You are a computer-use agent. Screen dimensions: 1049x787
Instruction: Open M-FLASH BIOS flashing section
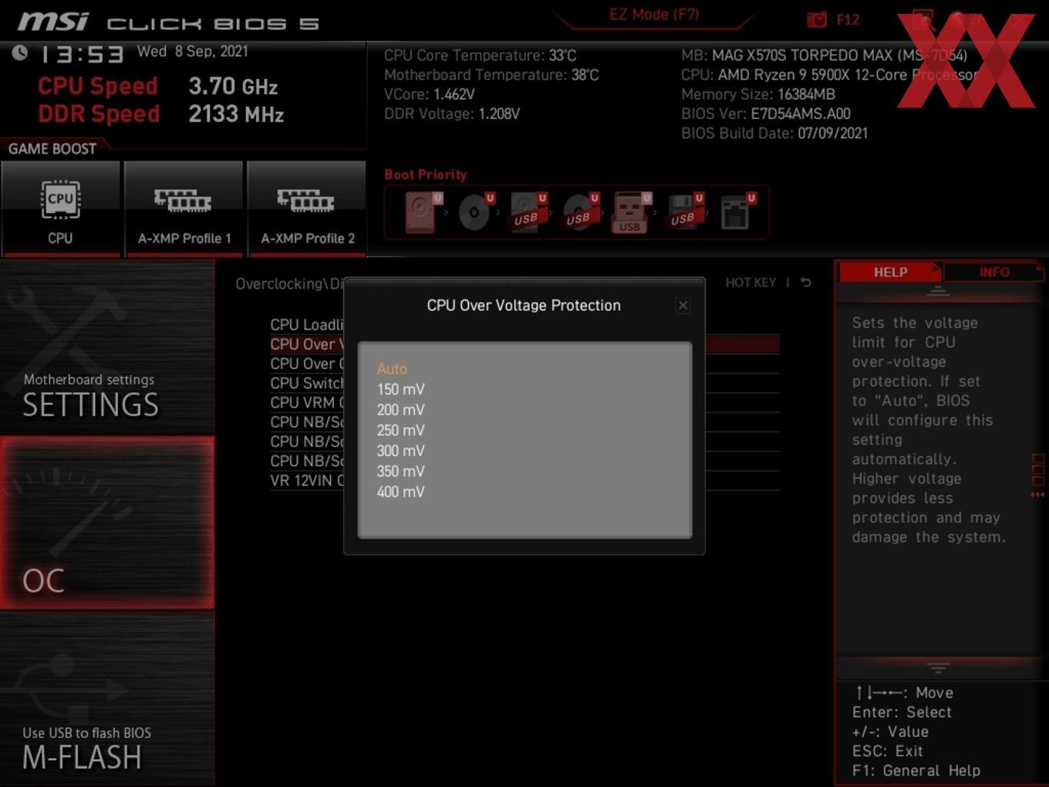pos(107,699)
